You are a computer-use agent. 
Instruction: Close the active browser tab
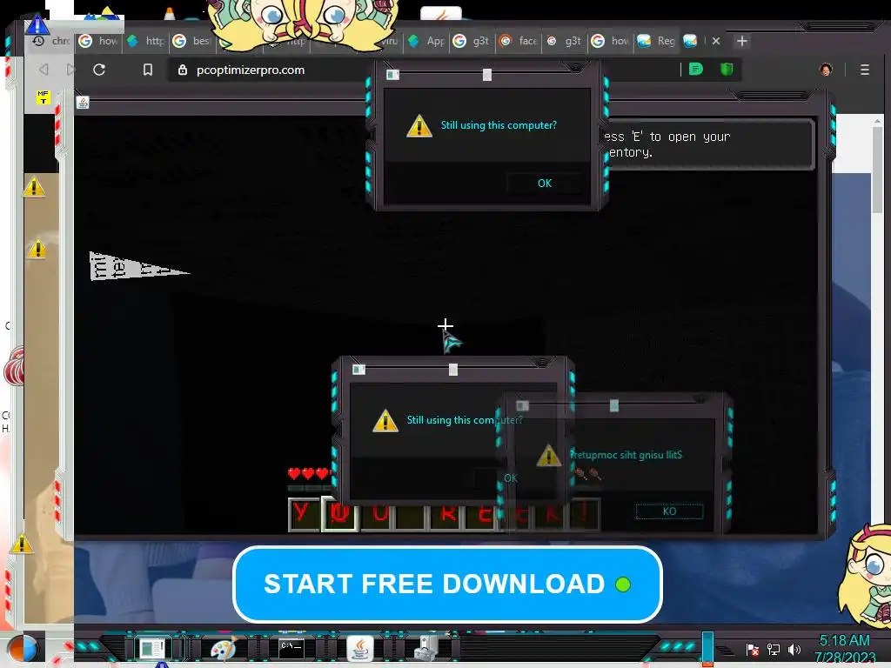(x=716, y=41)
